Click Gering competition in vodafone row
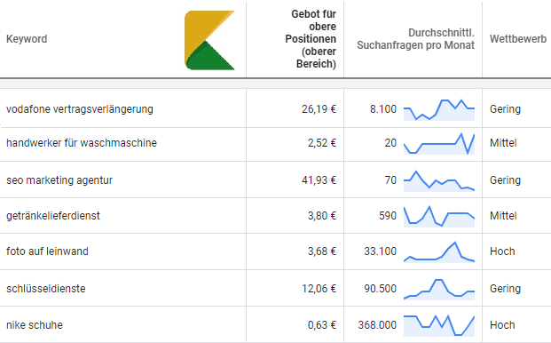This screenshot has width=551, height=343. [x=505, y=109]
